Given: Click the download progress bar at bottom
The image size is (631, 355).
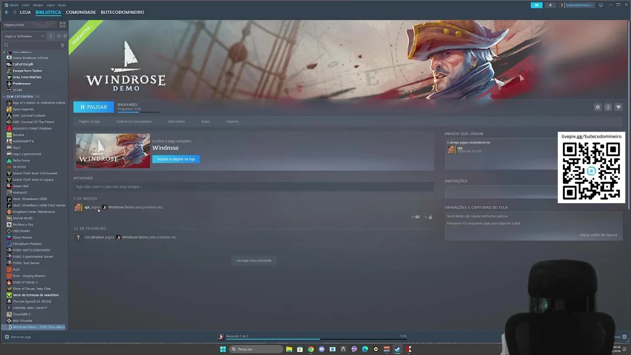Looking at the screenshot, I should pos(315,339).
